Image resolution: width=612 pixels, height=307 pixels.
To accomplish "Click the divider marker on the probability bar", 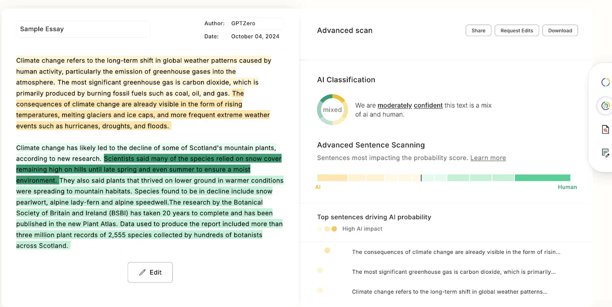I will [x=421, y=177].
